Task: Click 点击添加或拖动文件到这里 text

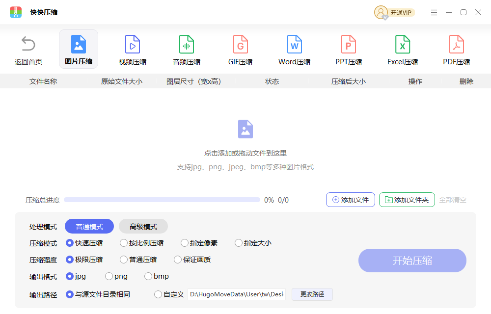Action: point(245,153)
